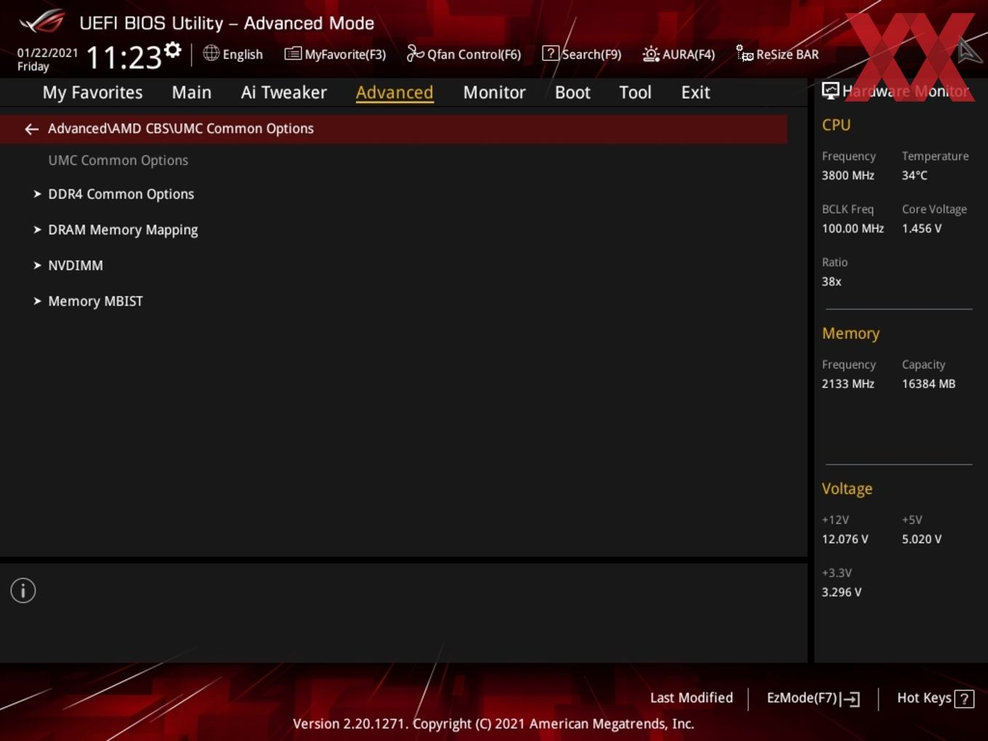Open the My Favorites tab
This screenshot has height=741, width=988.
point(92,92)
